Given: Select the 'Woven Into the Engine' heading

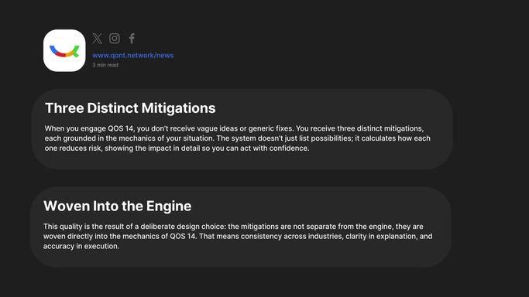Looking at the screenshot, I should pos(118,206).
